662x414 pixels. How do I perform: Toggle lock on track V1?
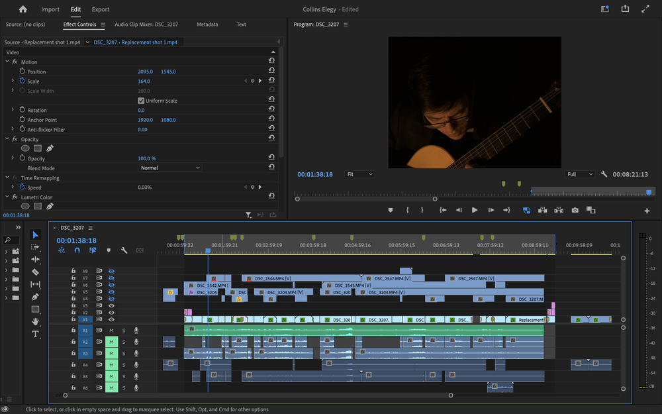73,319
